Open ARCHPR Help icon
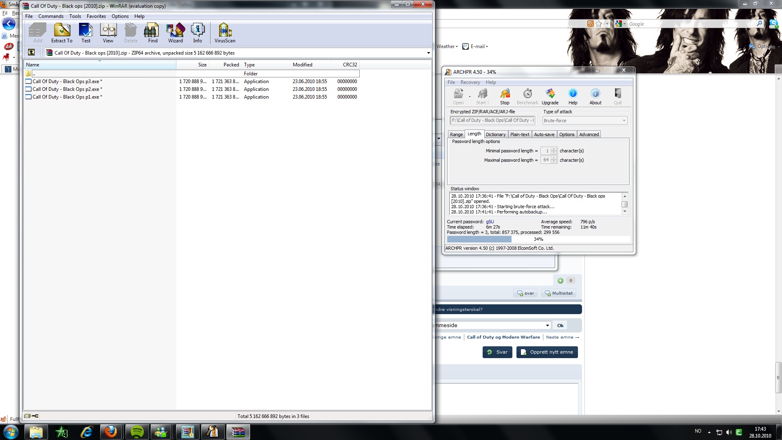 [573, 97]
